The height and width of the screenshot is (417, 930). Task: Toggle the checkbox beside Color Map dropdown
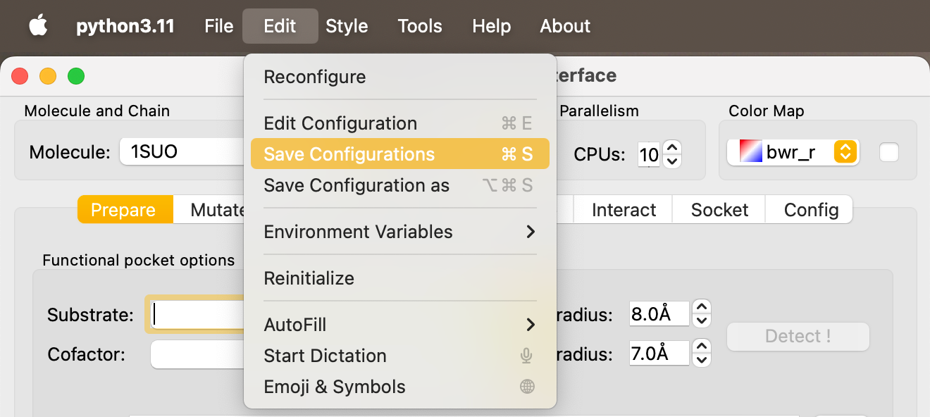pos(889,152)
